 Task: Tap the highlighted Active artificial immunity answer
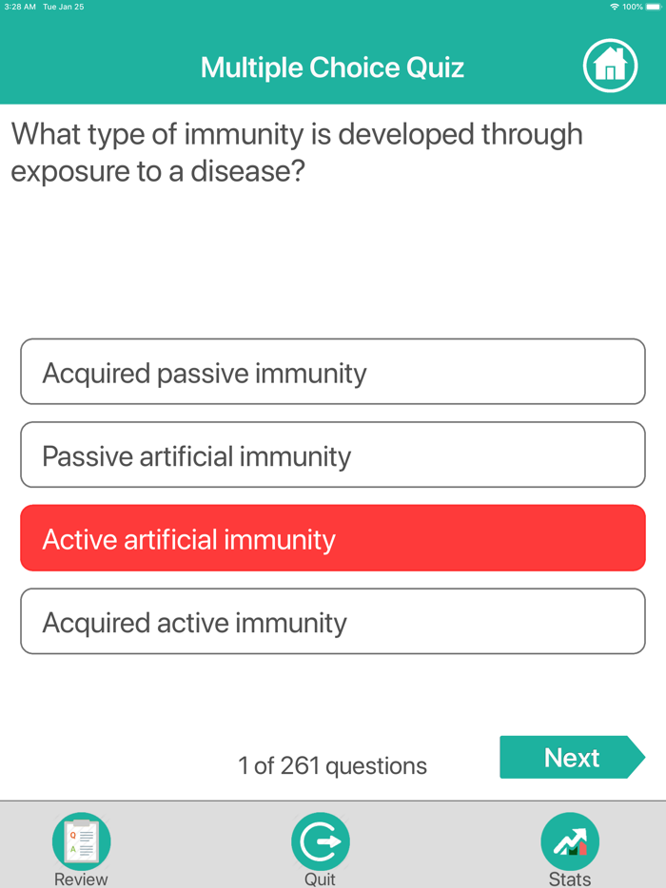click(332, 537)
